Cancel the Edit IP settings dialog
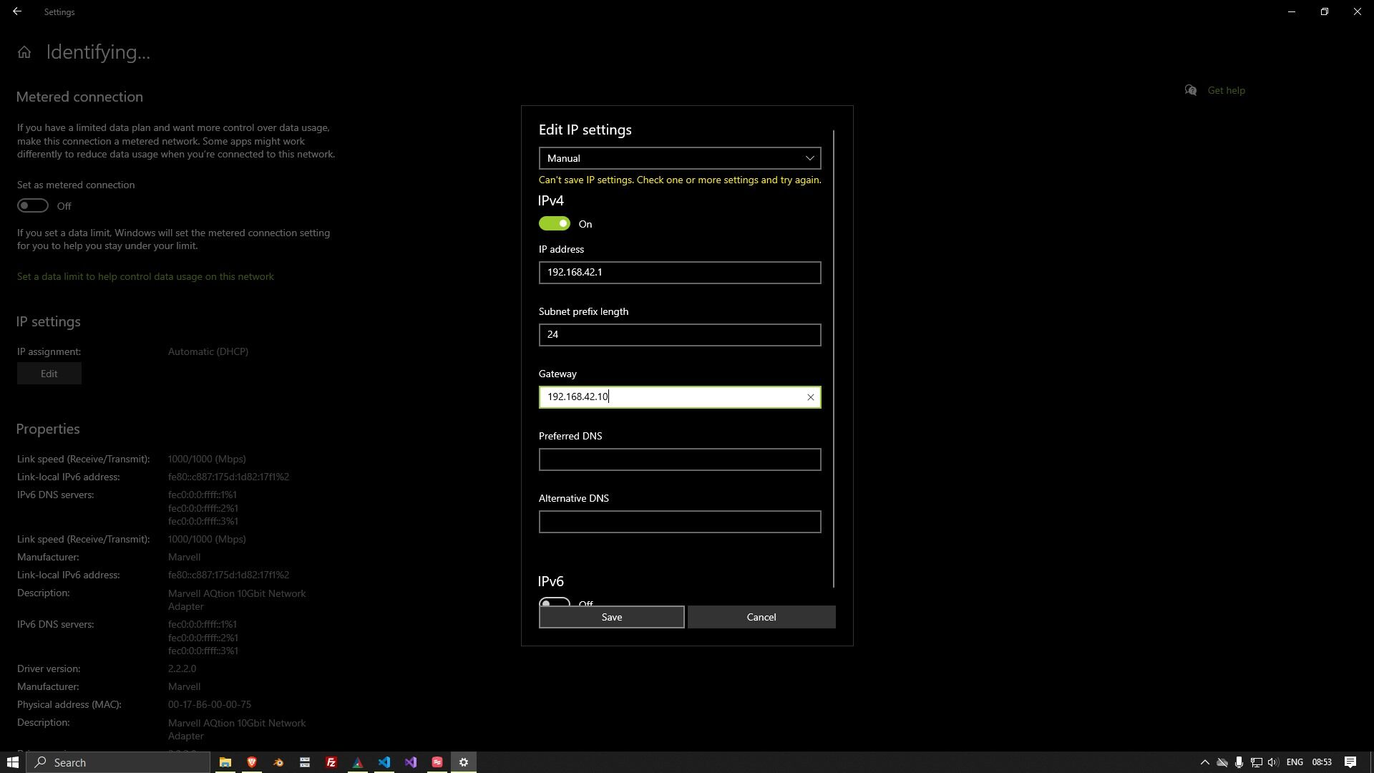 tap(761, 617)
